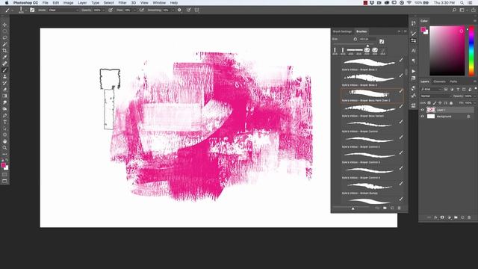Toggle lock all layer button
The width and height of the screenshot is (478, 269).
click(451, 103)
